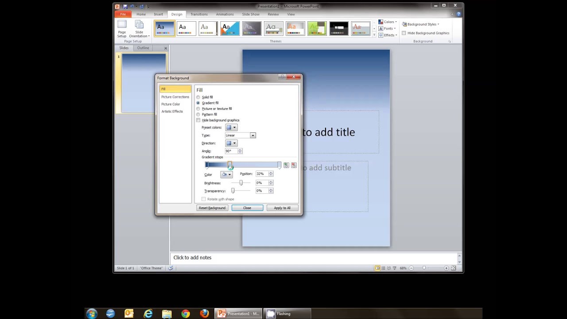The height and width of the screenshot is (319, 567).
Task: Select the Solid fill radio button
Action: pos(198,97)
